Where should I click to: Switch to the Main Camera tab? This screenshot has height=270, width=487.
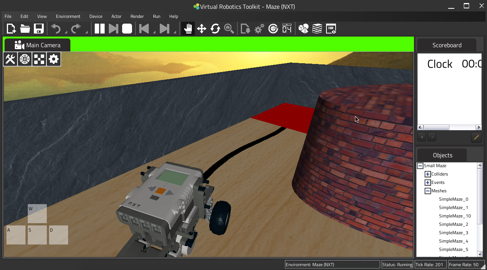pos(38,45)
